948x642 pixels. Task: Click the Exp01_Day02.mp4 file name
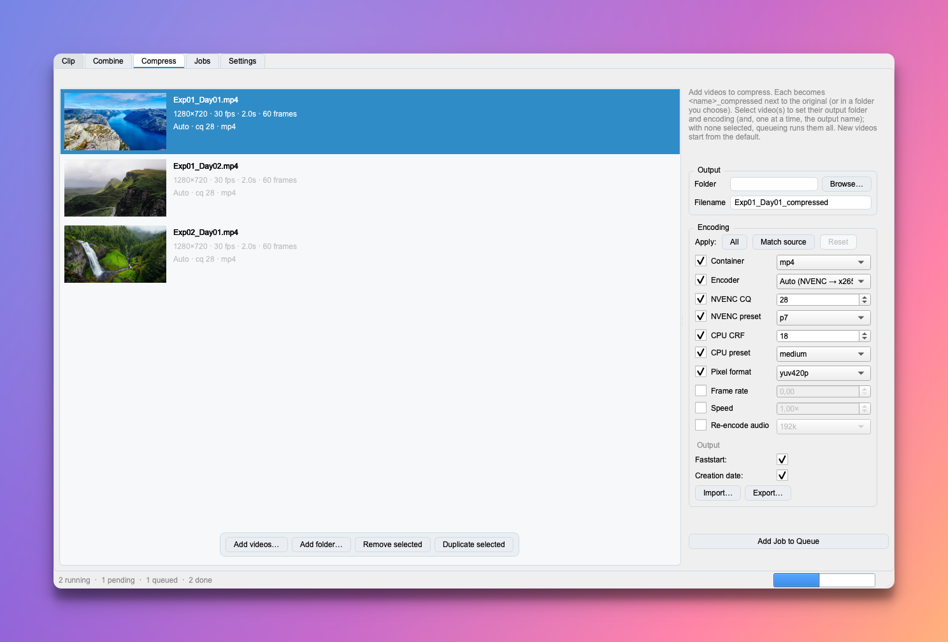(206, 166)
